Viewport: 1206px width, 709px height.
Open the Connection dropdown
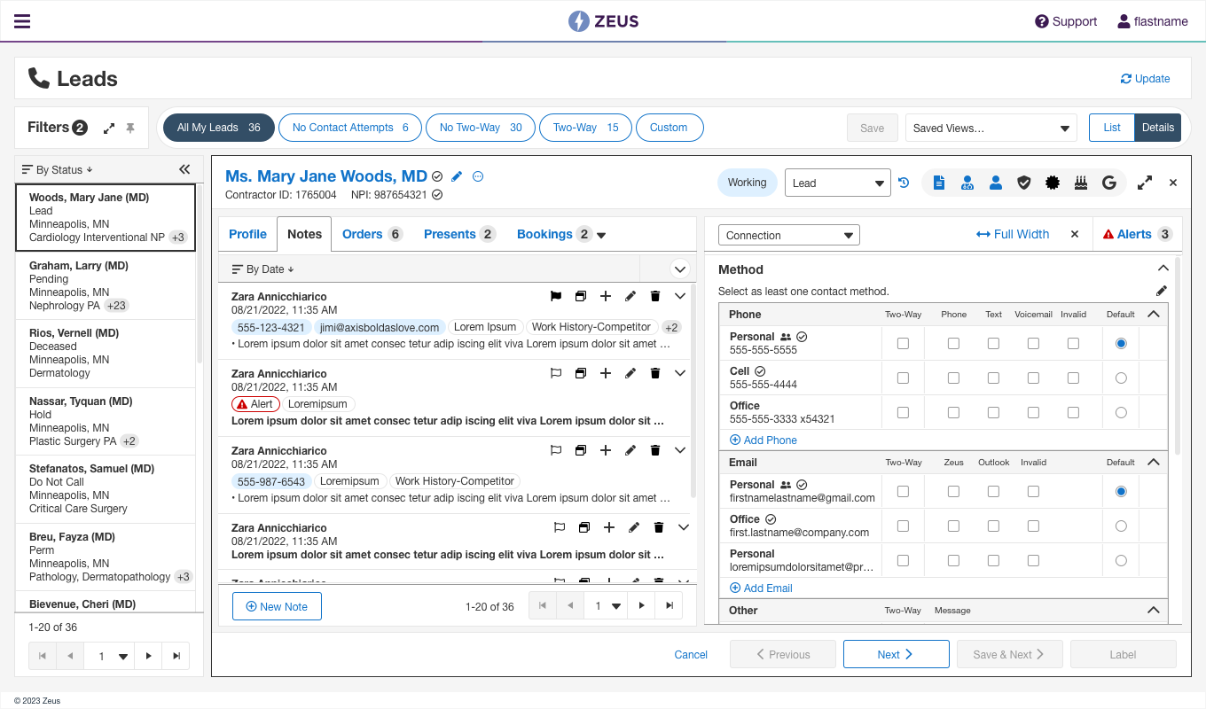click(x=789, y=235)
